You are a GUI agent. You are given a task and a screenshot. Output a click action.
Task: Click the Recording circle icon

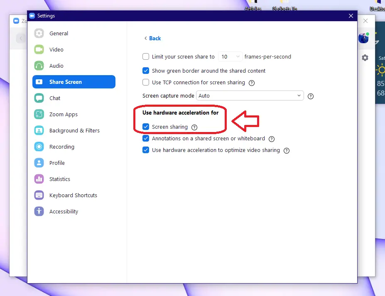click(39, 147)
